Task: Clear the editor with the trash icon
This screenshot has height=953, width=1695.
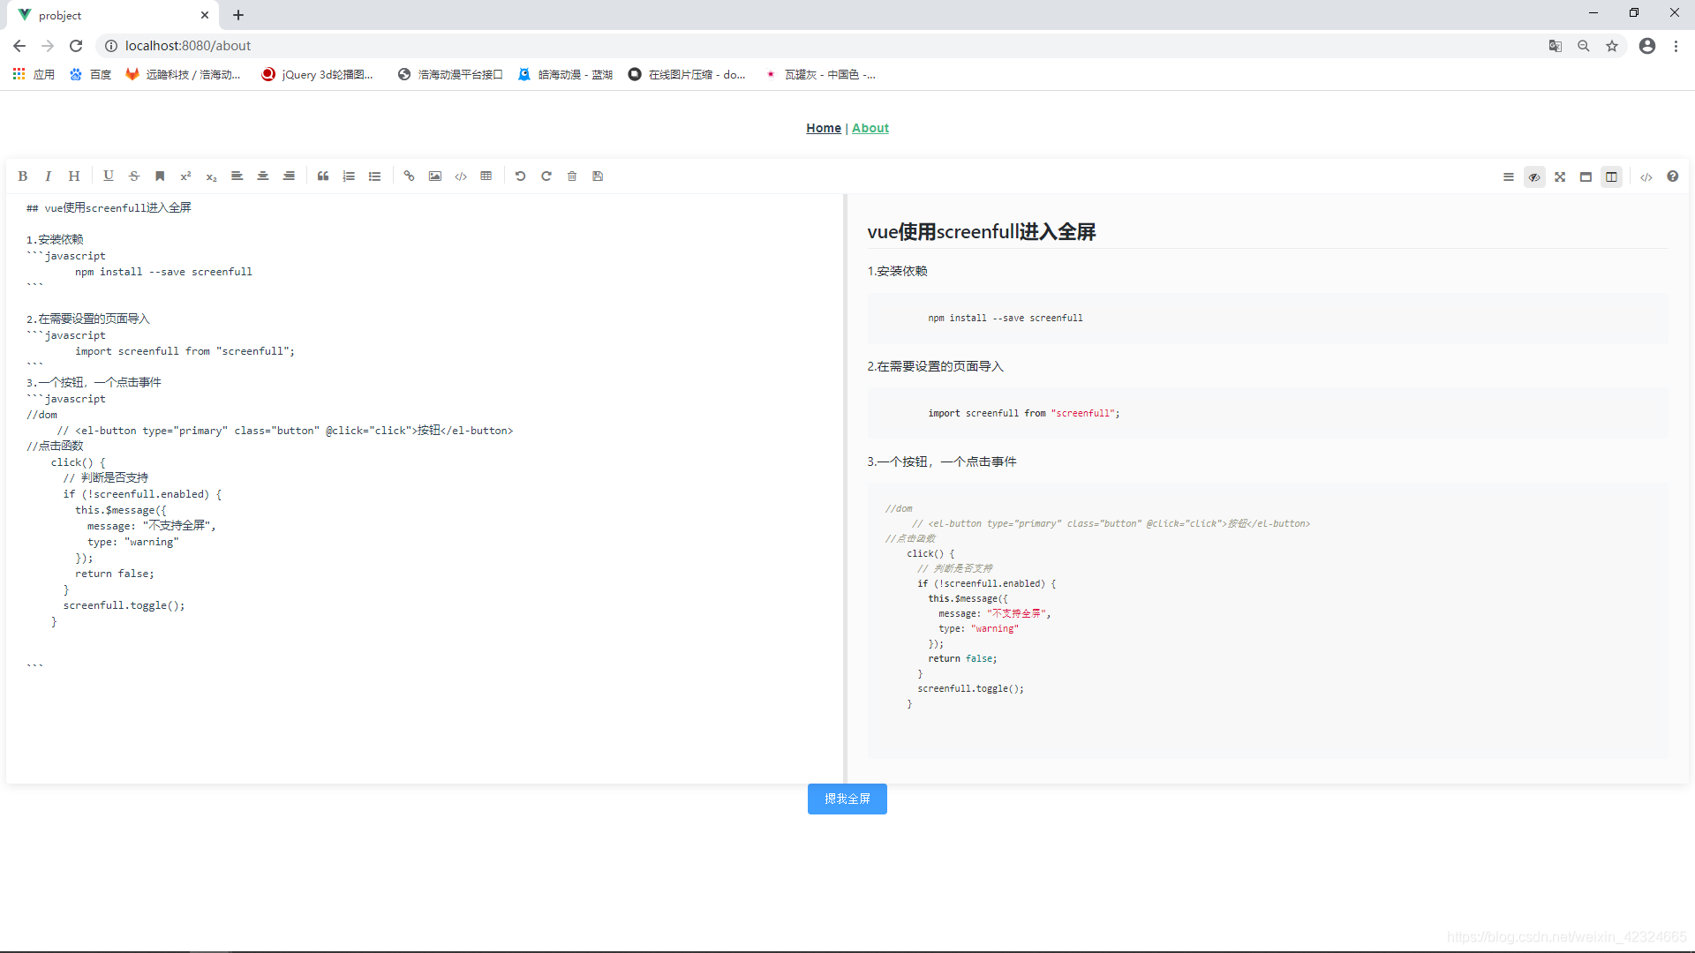Action: coord(572,176)
